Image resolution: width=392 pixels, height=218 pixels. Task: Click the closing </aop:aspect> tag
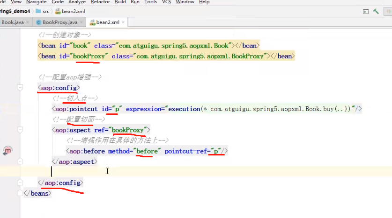point(74,162)
